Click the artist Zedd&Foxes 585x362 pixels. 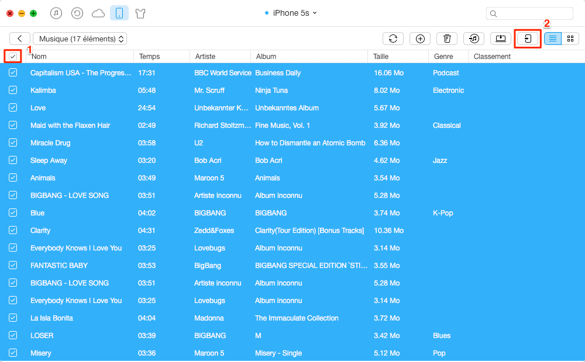(214, 231)
